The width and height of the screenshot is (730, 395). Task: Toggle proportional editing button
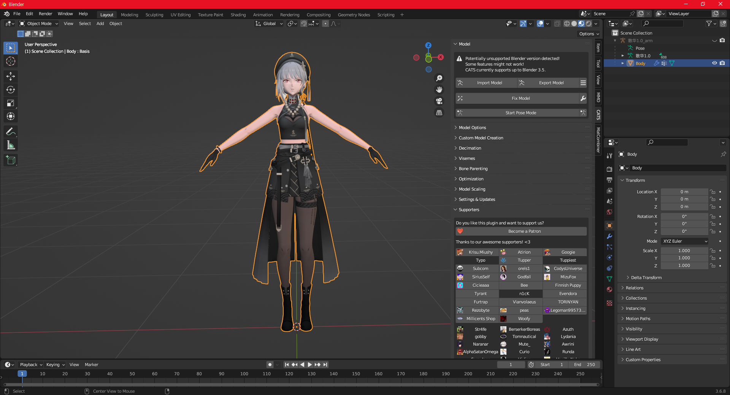click(325, 24)
